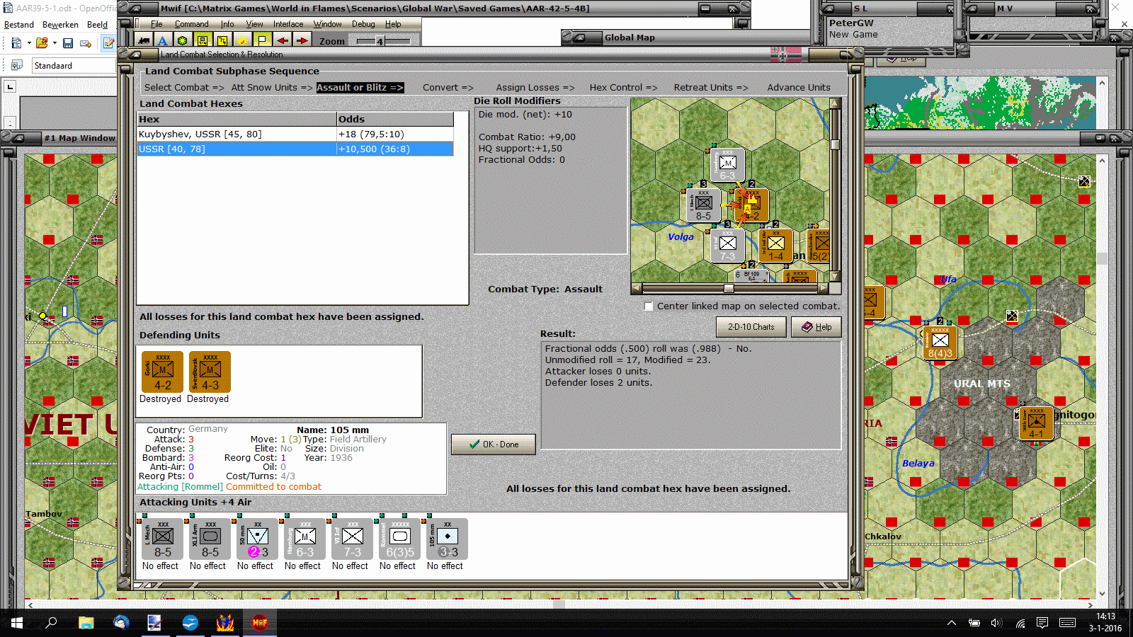Open the Bewerken menu in OpenOffice
This screenshot has height=637, width=1133.
[60, 25]
